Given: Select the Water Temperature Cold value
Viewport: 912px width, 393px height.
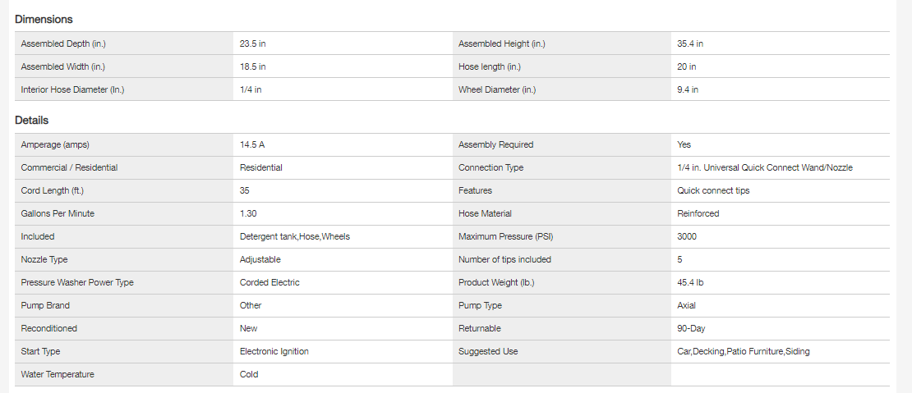Looking at the screenshot, I should [249, 374].
